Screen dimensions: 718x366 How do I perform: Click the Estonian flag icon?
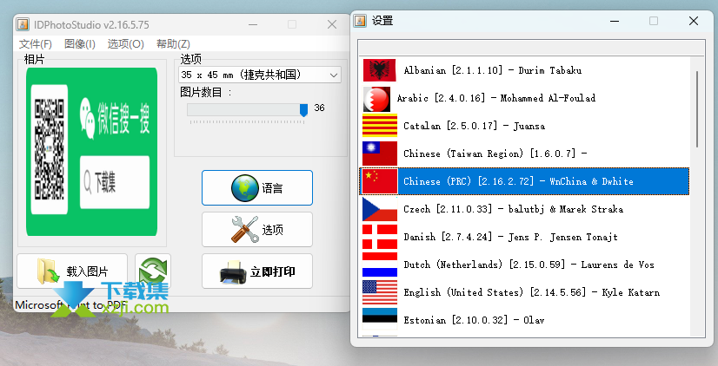(380, 318)
